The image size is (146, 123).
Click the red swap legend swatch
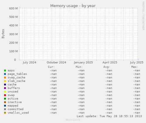click(5, 95)
